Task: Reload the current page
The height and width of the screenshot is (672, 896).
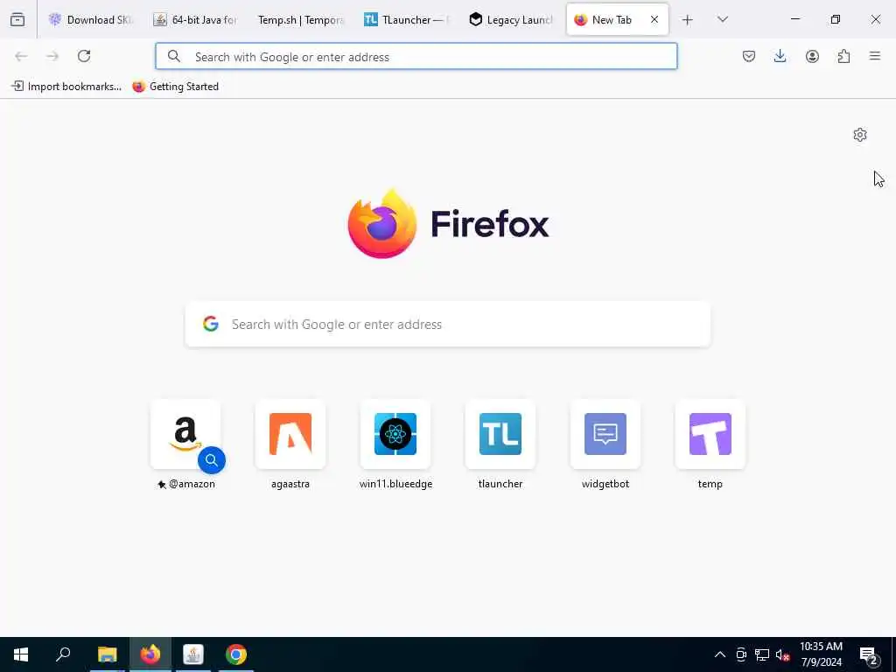Action: [84, 56]
